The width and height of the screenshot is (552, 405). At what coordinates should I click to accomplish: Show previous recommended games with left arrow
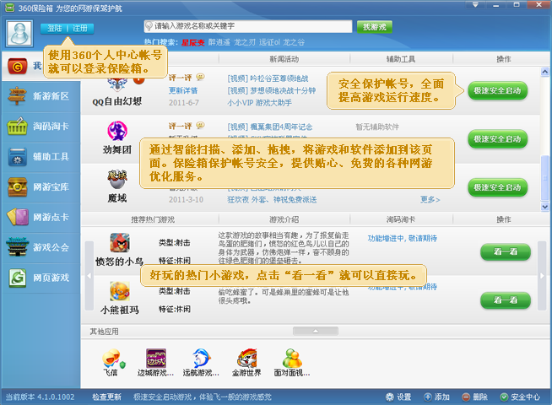[89, 276]
